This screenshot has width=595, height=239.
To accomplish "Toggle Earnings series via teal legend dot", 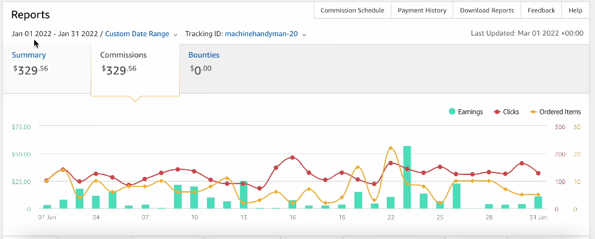I will point(452,112).
